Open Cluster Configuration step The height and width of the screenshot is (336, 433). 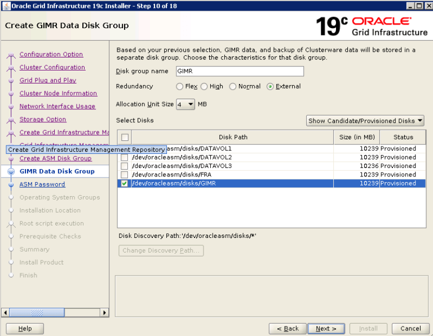[52, 67]
